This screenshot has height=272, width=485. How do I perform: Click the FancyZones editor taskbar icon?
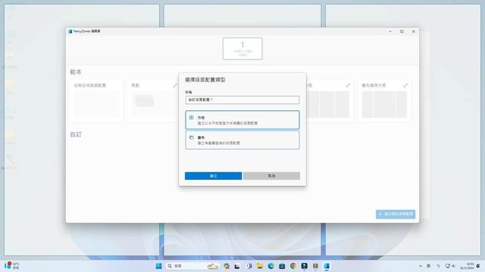pyautogui.click(x=327, y=266)
